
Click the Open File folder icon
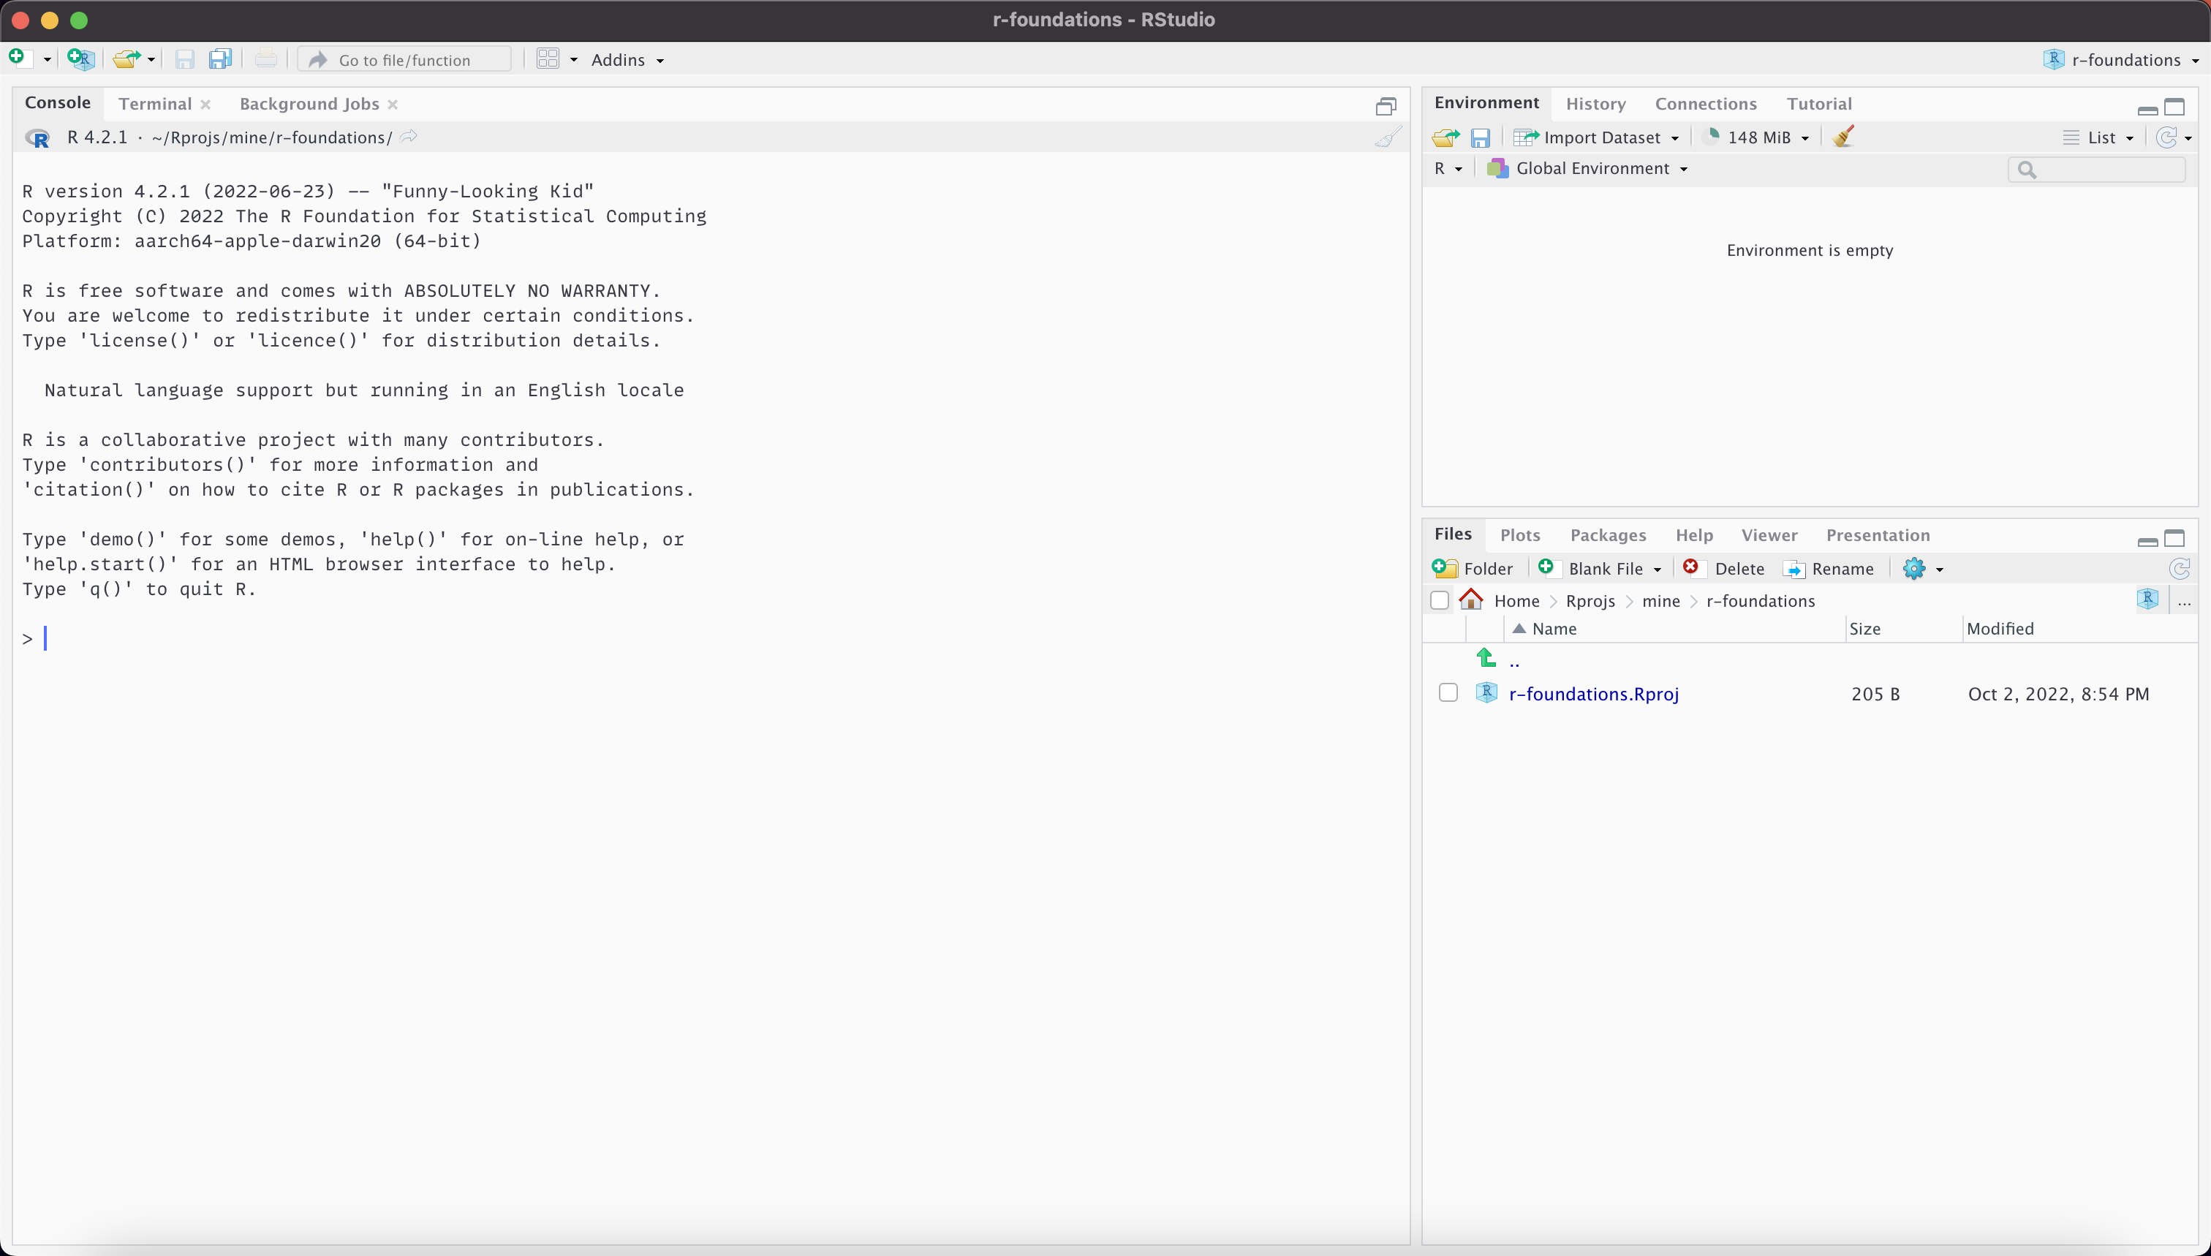126,58
